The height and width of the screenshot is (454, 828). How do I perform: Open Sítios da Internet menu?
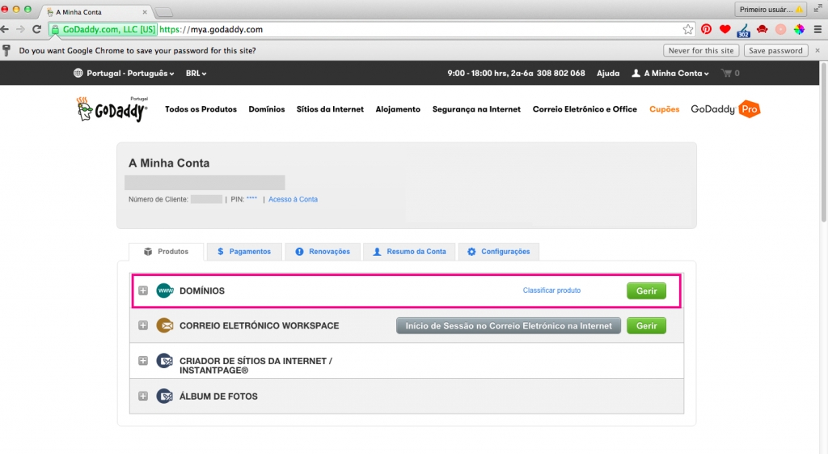(x=330, y=109)
